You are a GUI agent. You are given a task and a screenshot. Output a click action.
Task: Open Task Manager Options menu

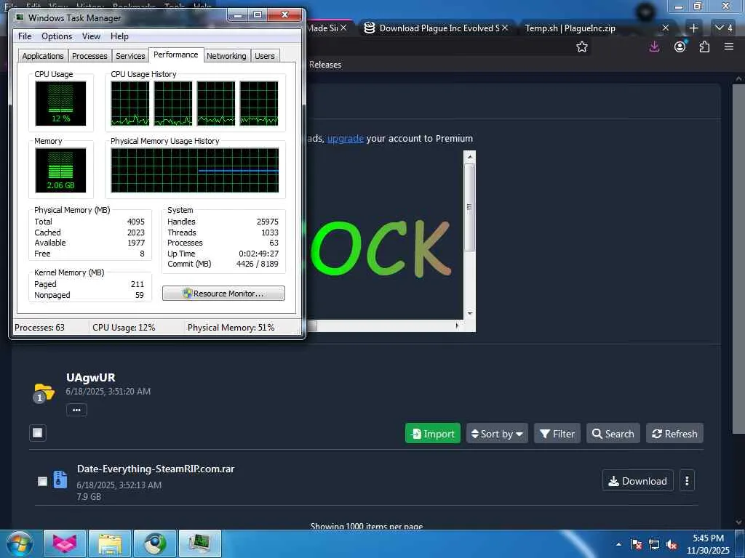pyautogui.click(x=57, y=36)
